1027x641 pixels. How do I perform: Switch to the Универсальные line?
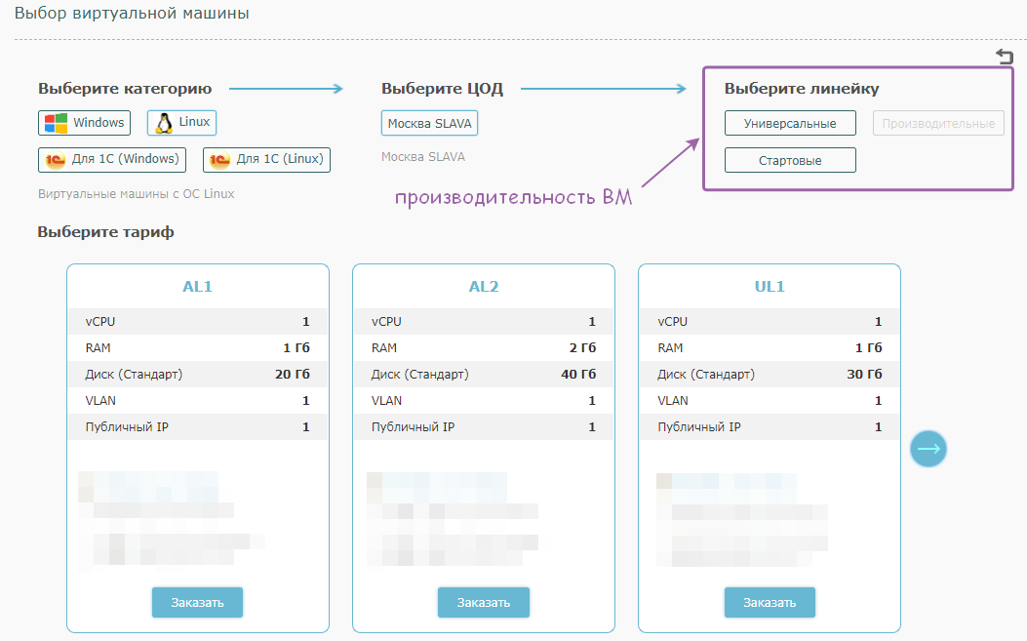790,124
